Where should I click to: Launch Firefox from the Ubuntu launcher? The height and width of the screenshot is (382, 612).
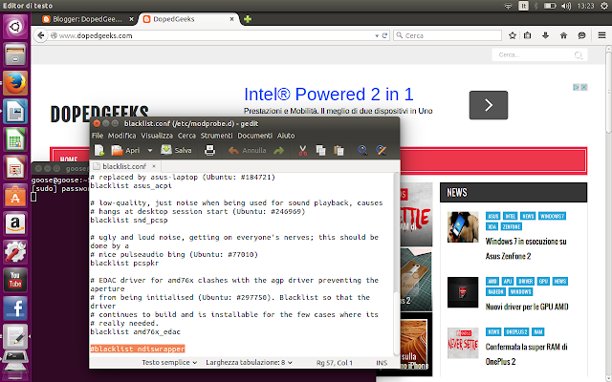15,83
